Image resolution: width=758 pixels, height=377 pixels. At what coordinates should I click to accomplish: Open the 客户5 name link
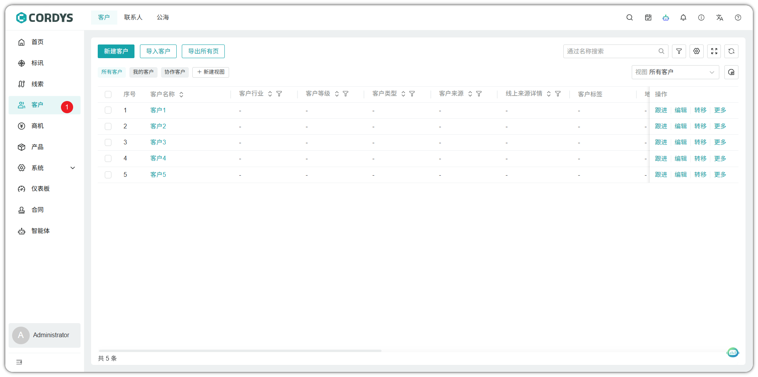(x=158, y=175)
